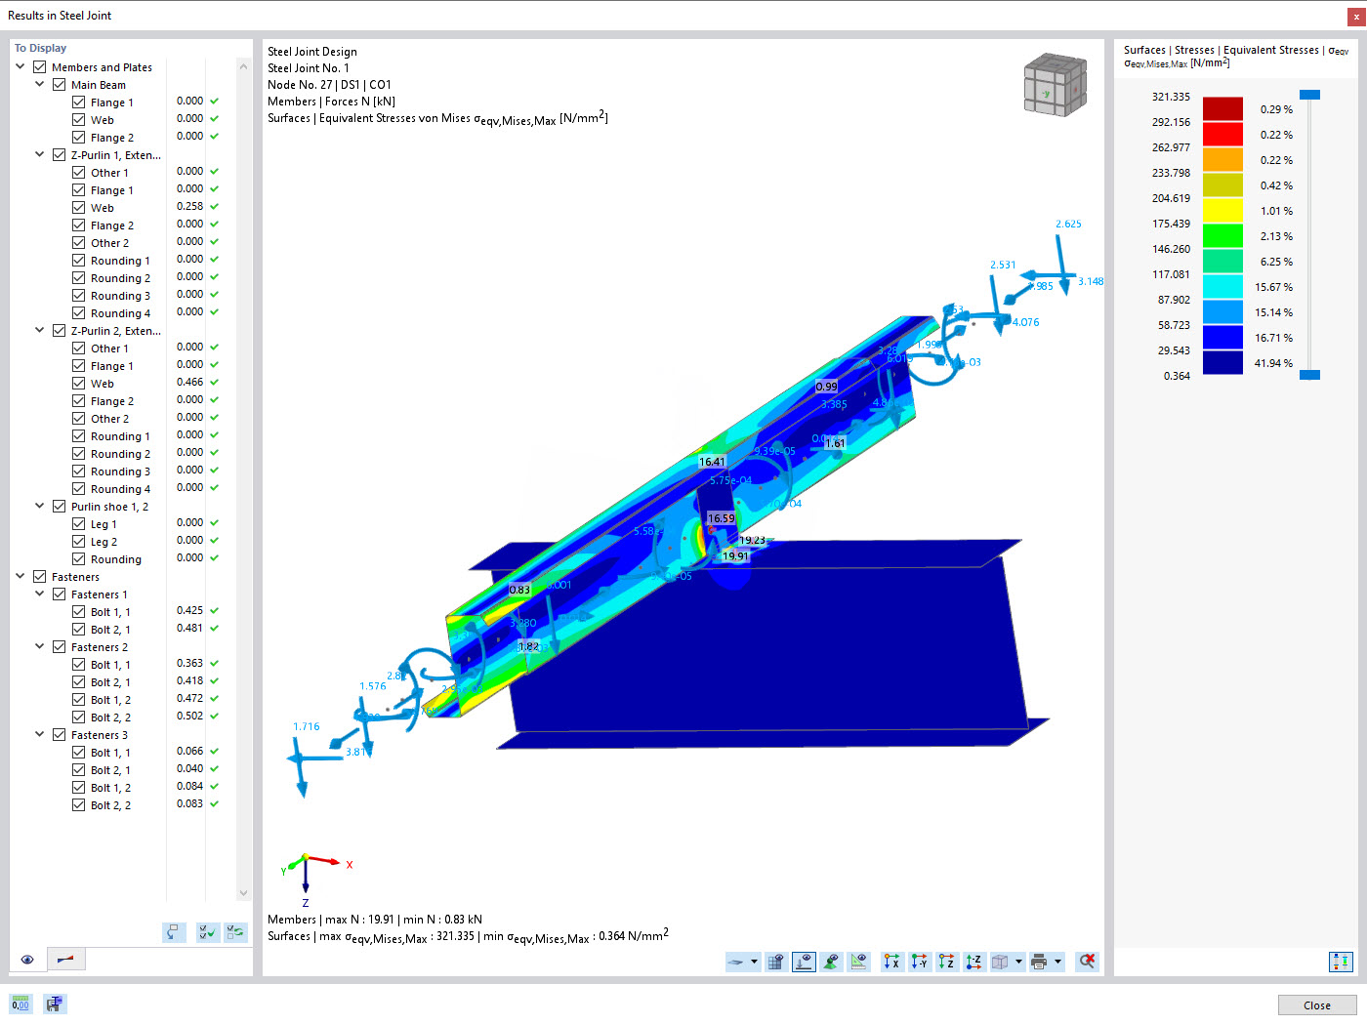Viewport: 1367px width, 1025px height.
Task: Uncheck the Main Beam checkbox
Action: (60, 85)
